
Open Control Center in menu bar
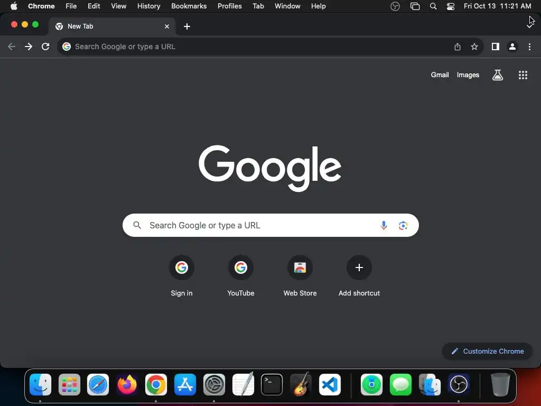click(450, 6)
